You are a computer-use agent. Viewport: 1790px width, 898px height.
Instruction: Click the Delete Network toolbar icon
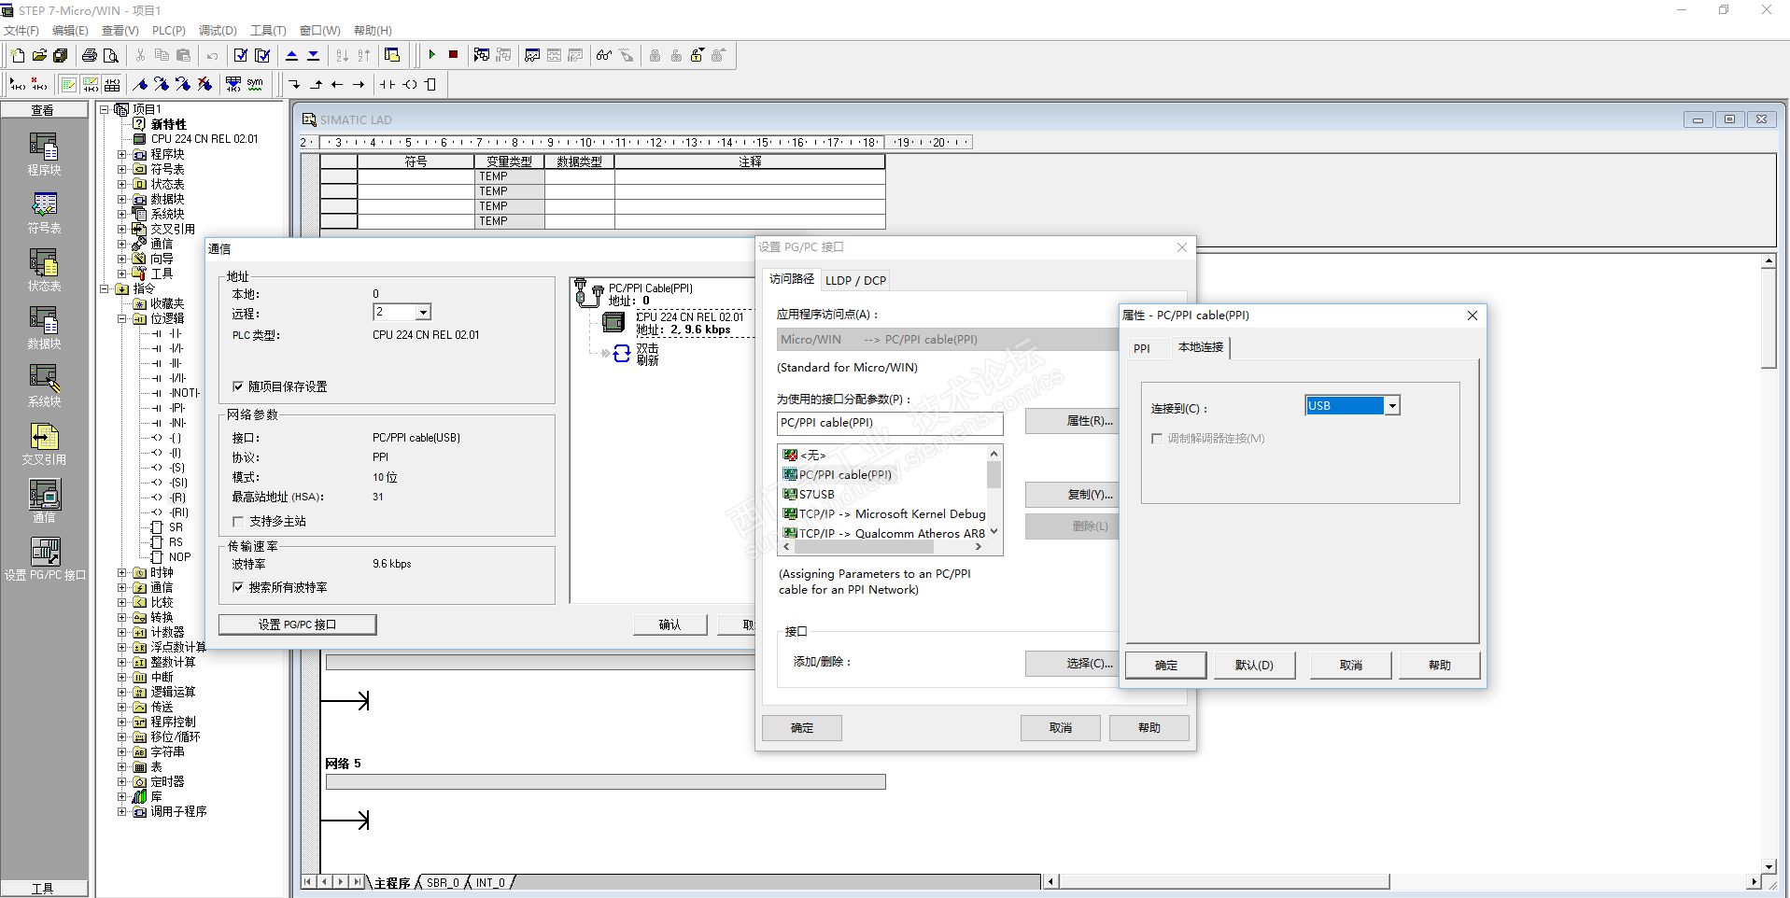coord(39,85)
